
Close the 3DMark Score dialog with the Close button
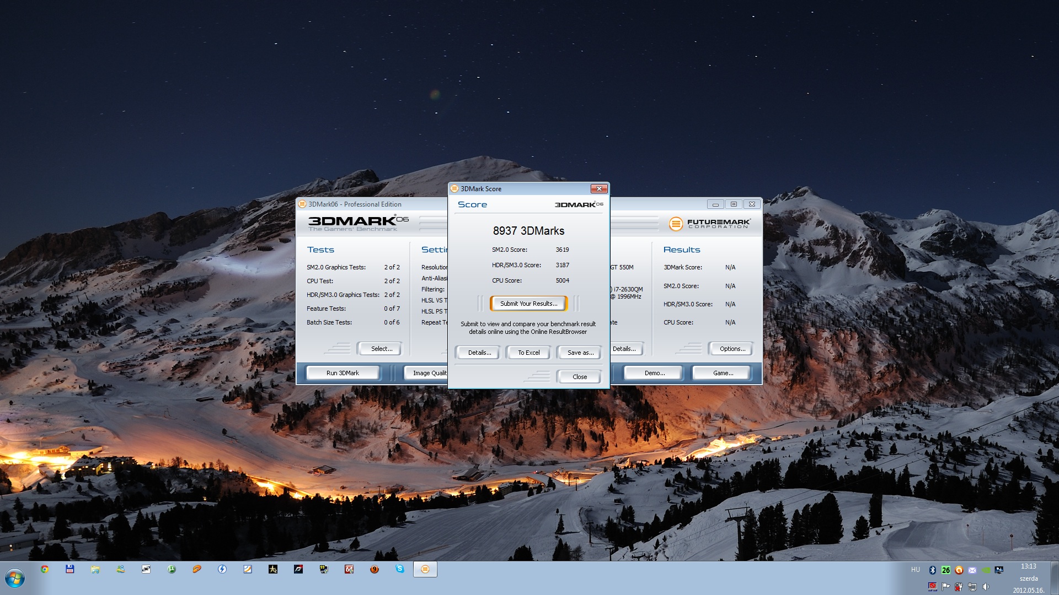pos(579,377)
